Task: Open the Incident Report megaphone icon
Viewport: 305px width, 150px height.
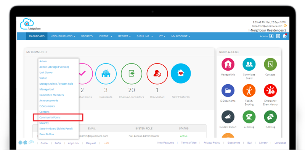Action: (x=228, y=117)
